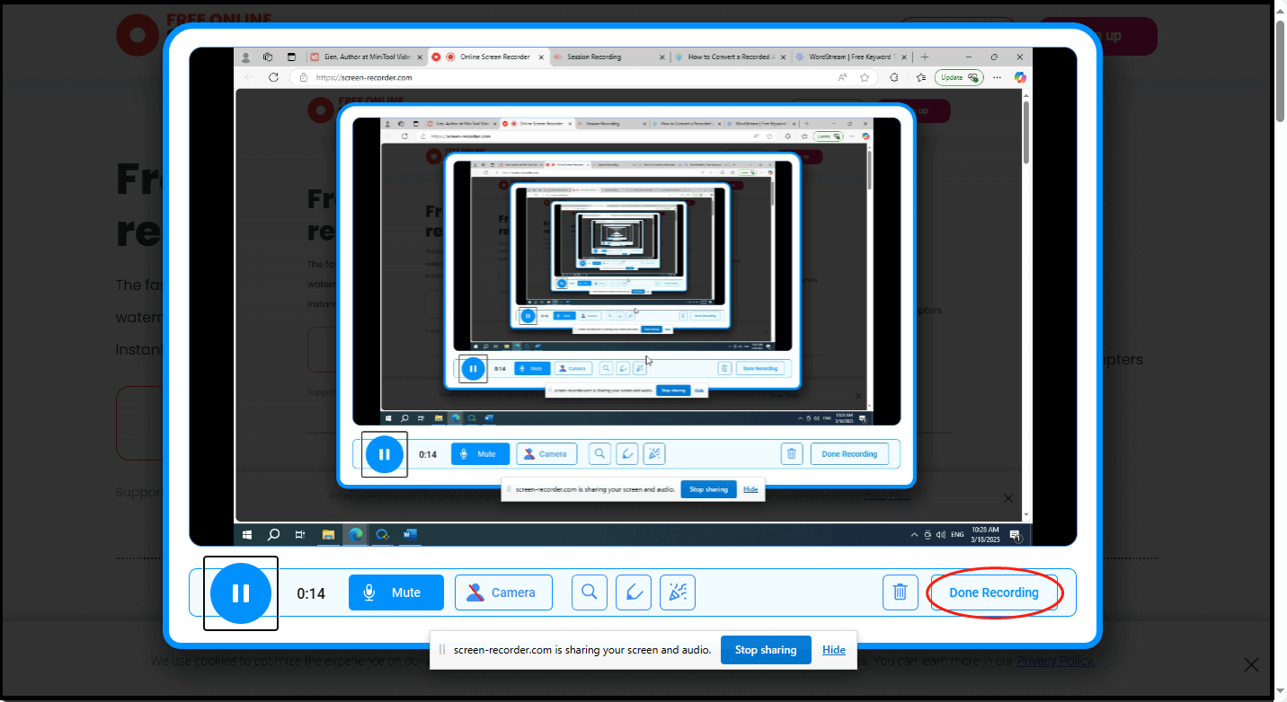Viewport: 1287px width, 702px height.
Task: Open the pencil annotation tool
Action: pos(634,592)
